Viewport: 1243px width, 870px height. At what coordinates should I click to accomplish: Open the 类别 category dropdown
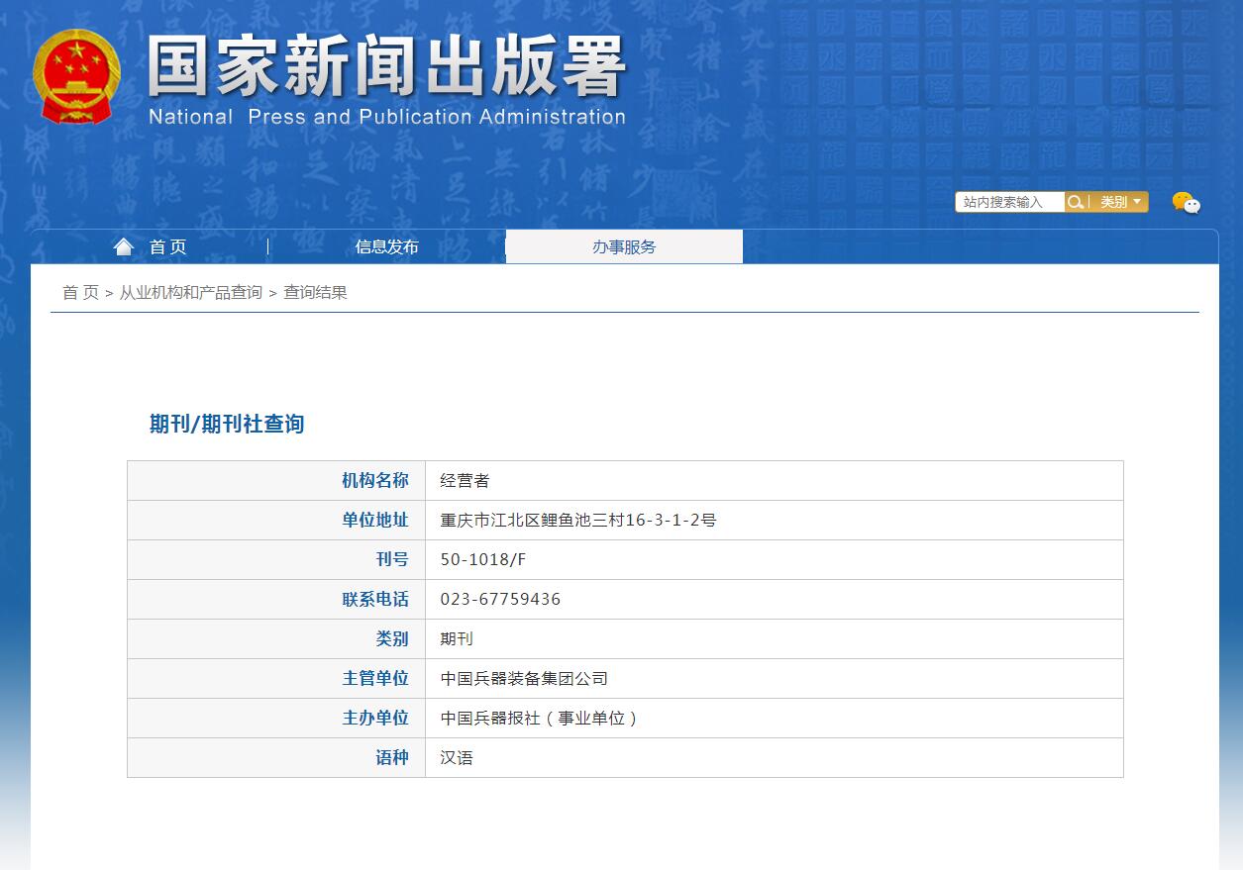1117,202
